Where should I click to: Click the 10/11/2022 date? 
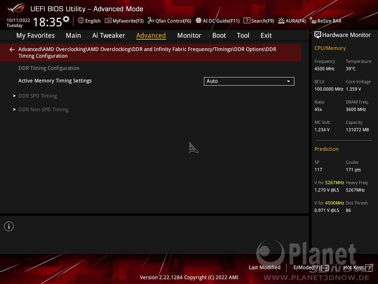click(18, 20)
